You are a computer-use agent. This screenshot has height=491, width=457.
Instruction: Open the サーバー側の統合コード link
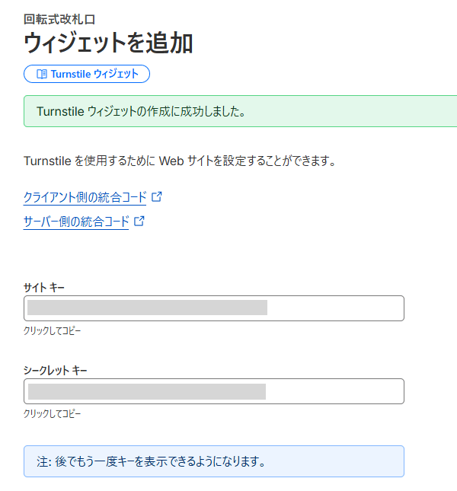click(x=76, y=222)
